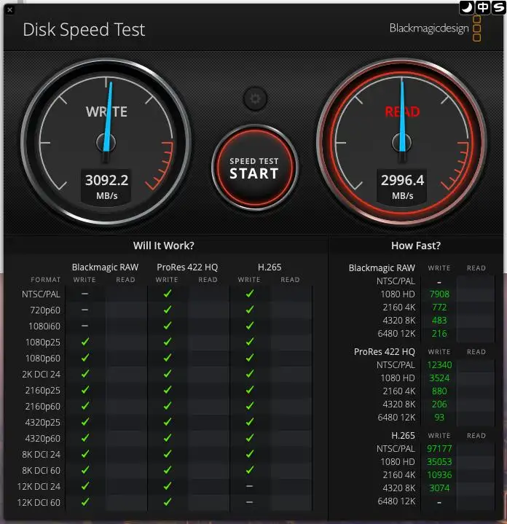Screen dimensions: 507x524
Task: Click the moon icon in the top-right input bar
Action: point(467,7)
